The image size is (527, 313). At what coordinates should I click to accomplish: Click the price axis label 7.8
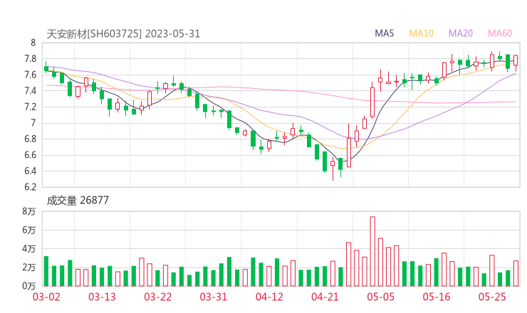point(30,59)
